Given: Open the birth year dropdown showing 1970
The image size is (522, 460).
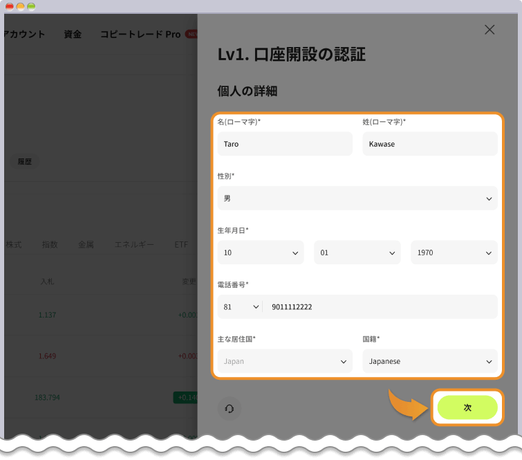Looking at the screenshot, I should coord(454,252).
